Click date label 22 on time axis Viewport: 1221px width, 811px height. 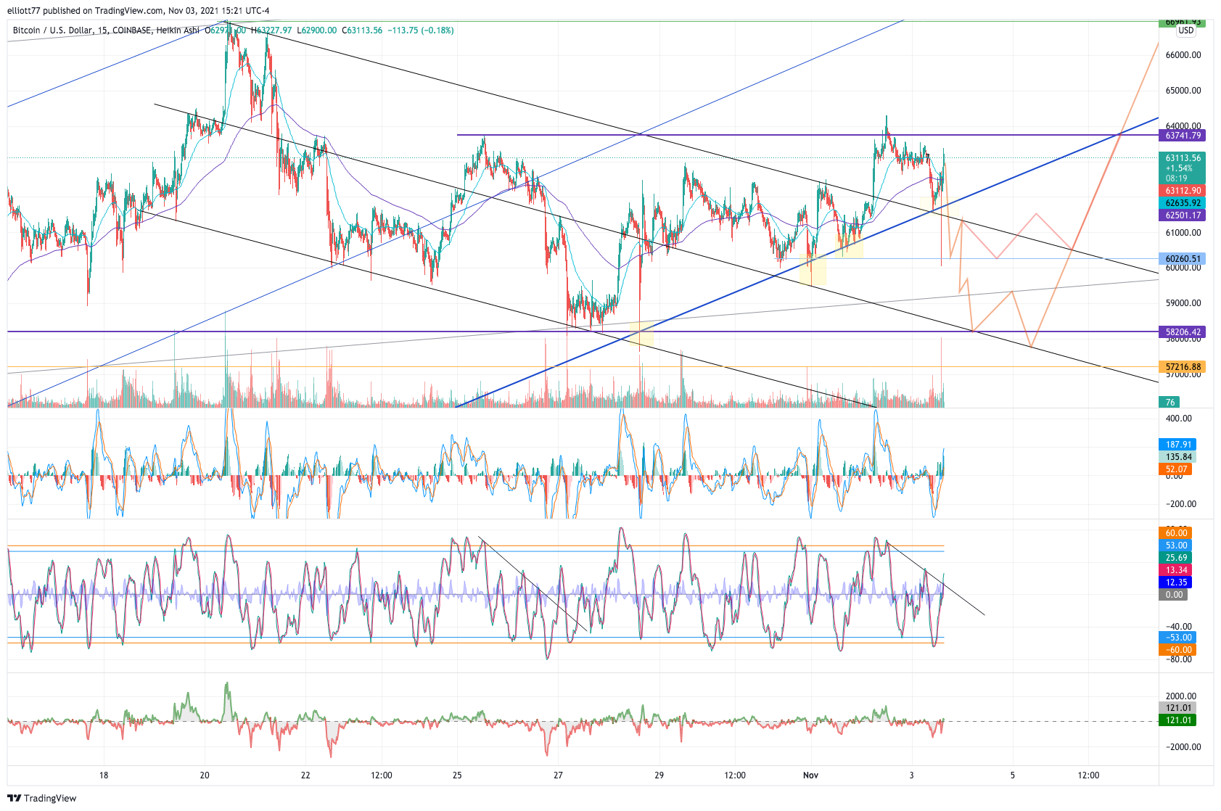pyautogui.click(x=305, y=775)
